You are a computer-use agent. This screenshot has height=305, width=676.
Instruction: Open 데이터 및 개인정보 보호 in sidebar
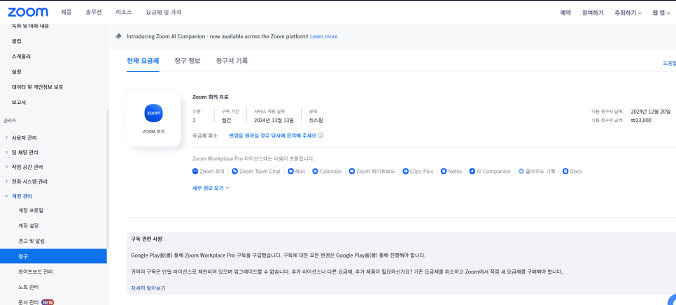coord(38,87)
